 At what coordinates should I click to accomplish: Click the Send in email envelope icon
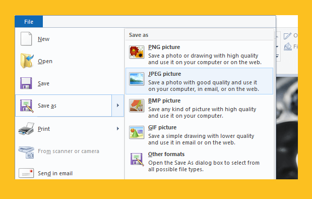click(26, 173)
